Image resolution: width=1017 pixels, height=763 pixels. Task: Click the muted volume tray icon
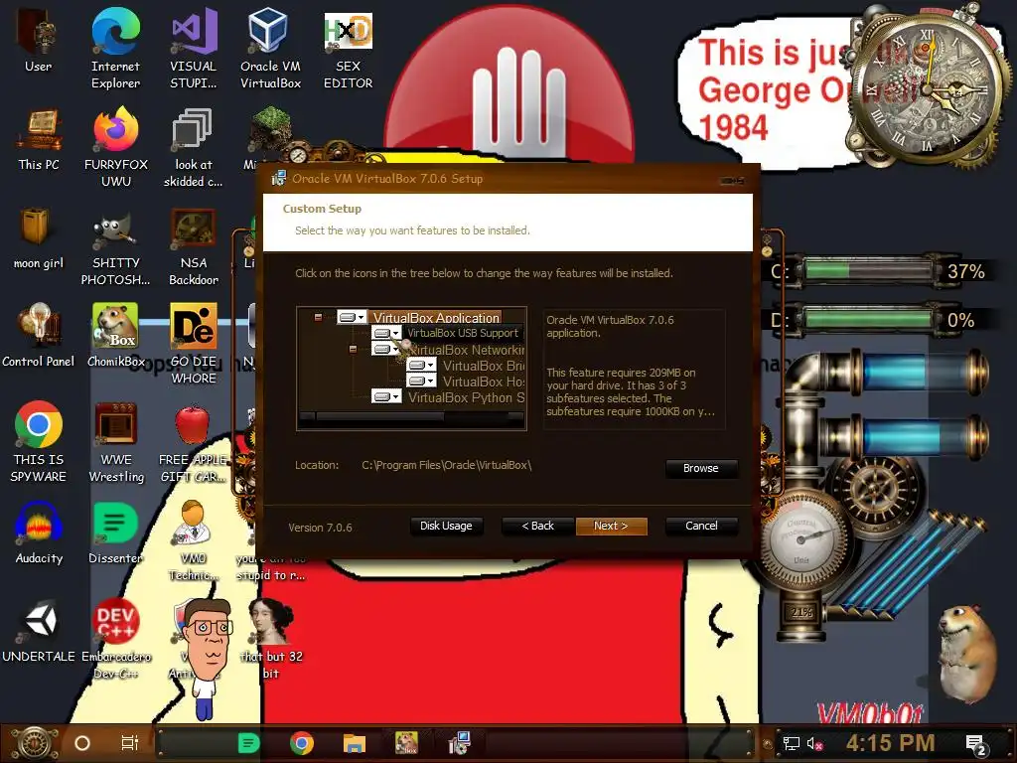tap(814, 743)
